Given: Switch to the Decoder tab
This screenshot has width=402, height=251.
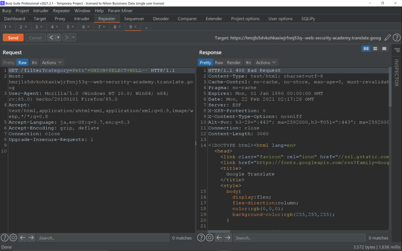Looking at the screenshot, I should click(x=161, y=19).
